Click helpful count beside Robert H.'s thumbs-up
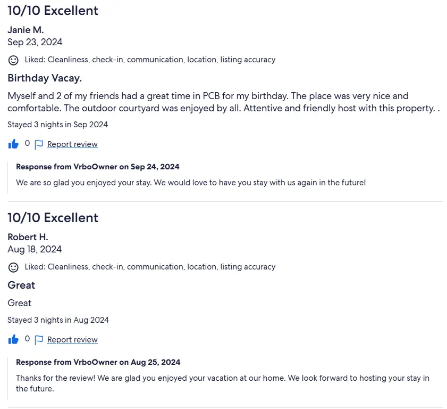447x409 pixels. [x=27, y=339]
